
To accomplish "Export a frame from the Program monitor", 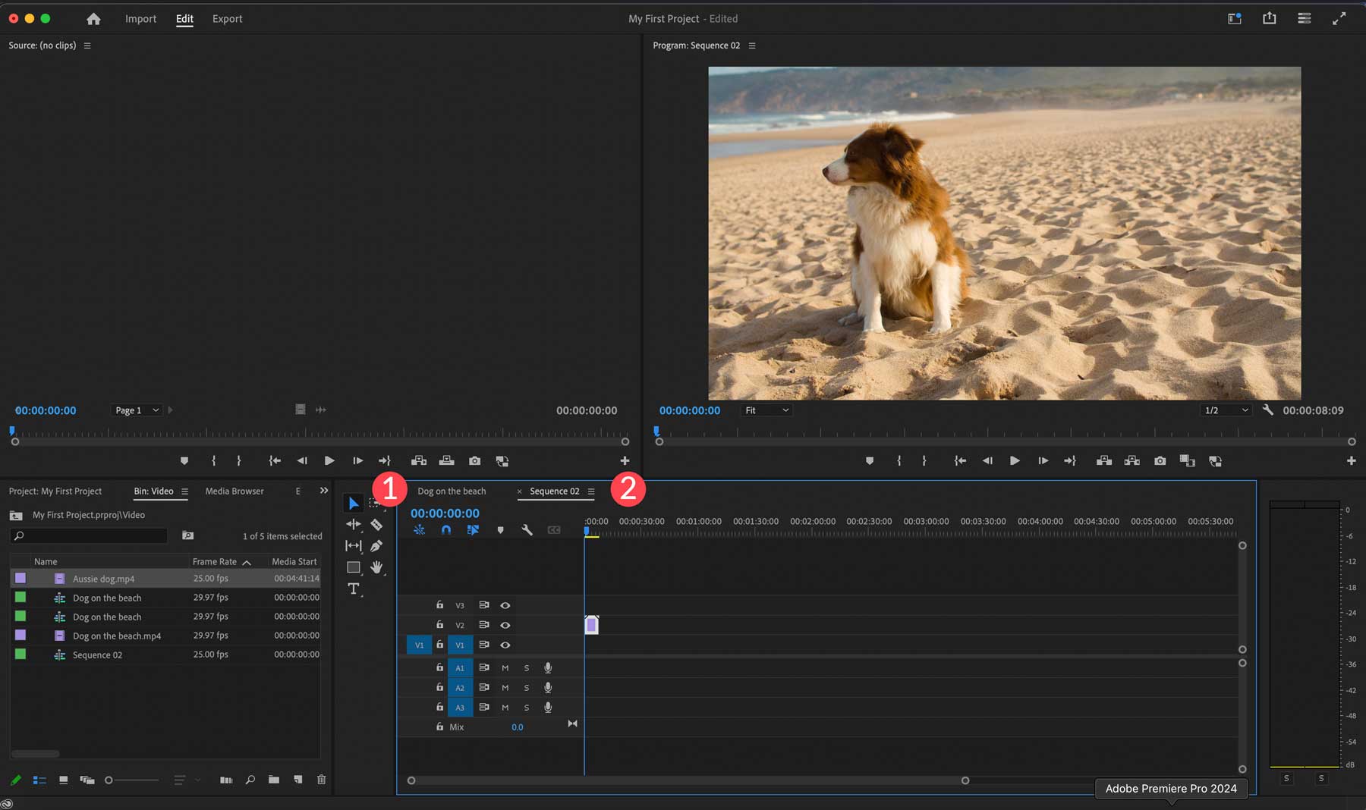I will coord(1160,460).
